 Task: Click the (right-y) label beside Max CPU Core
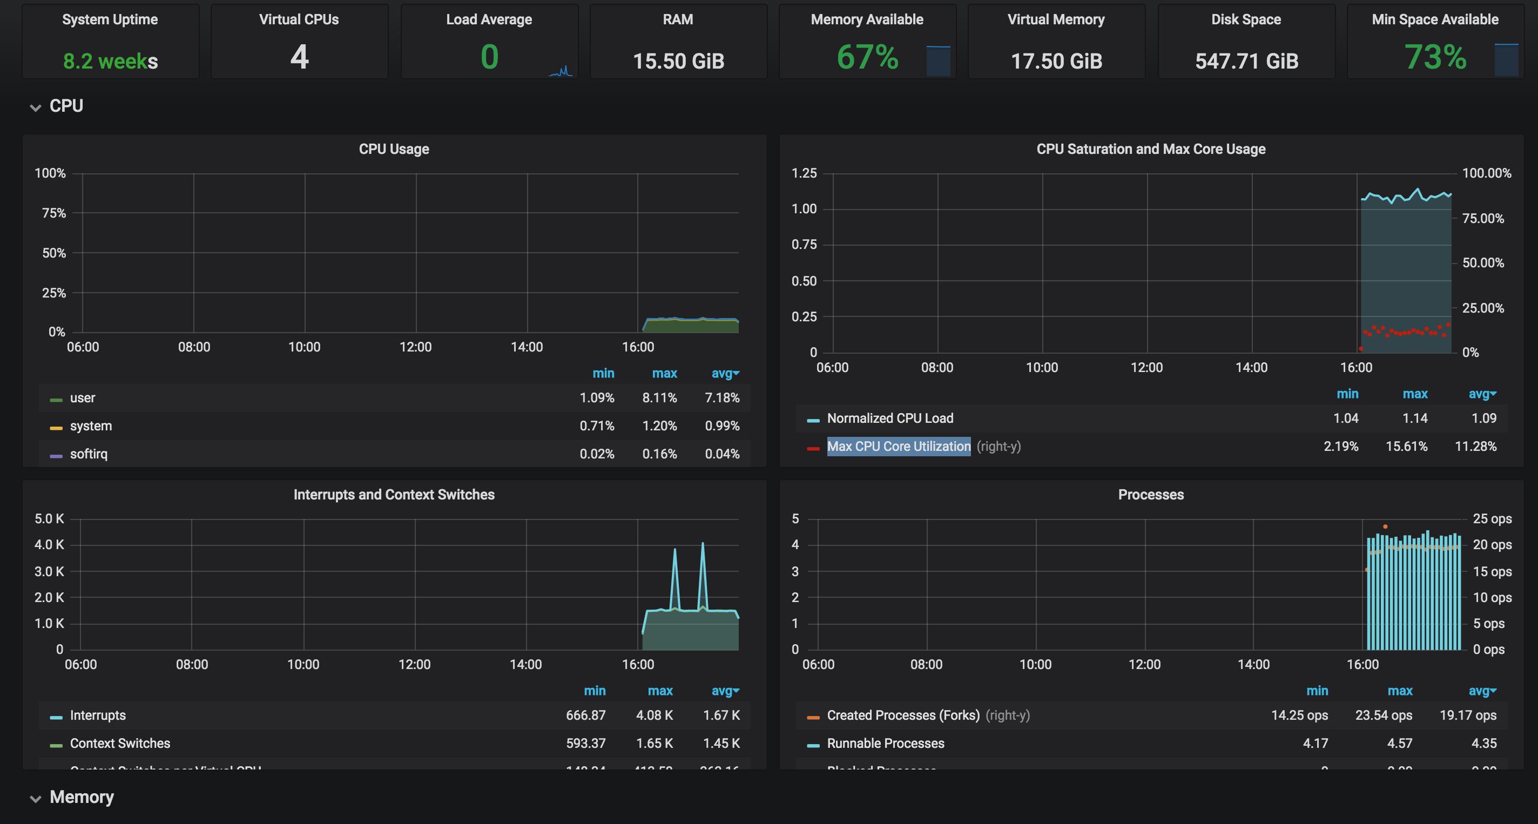(999, 446)
